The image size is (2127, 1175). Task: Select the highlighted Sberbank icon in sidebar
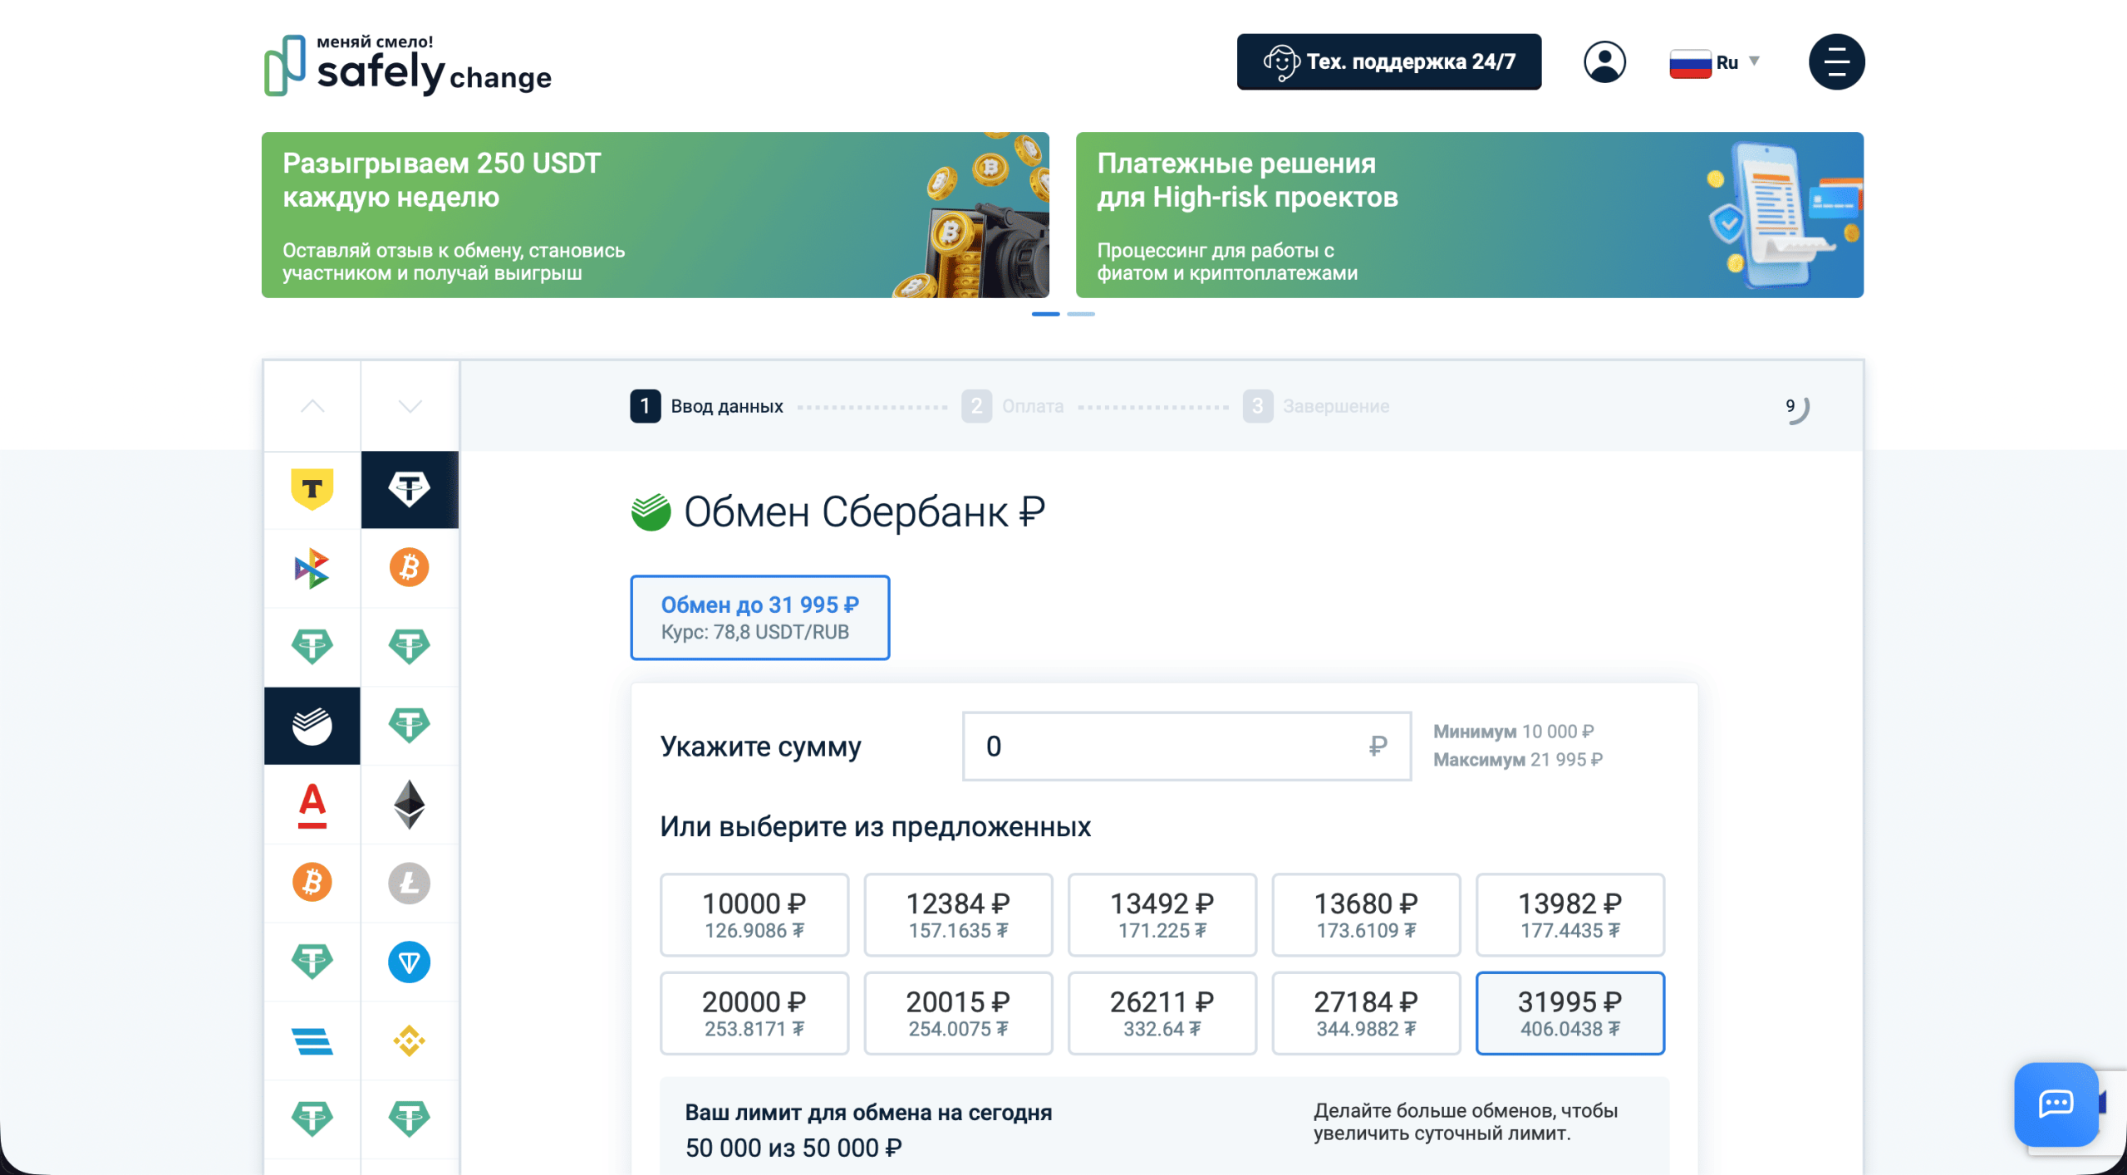pyautogui.click(x=312, y=726)
